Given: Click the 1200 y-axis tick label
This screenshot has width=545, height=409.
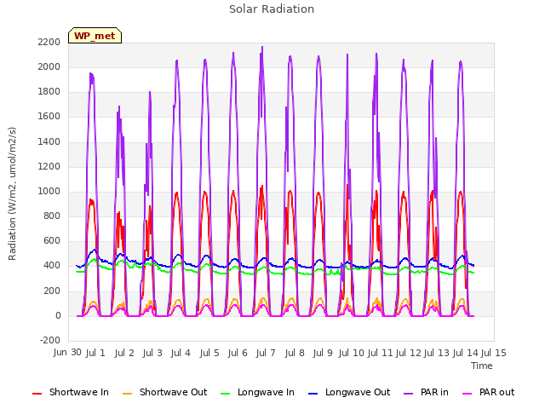Looking at the screenshot, I should pos(49,166).
